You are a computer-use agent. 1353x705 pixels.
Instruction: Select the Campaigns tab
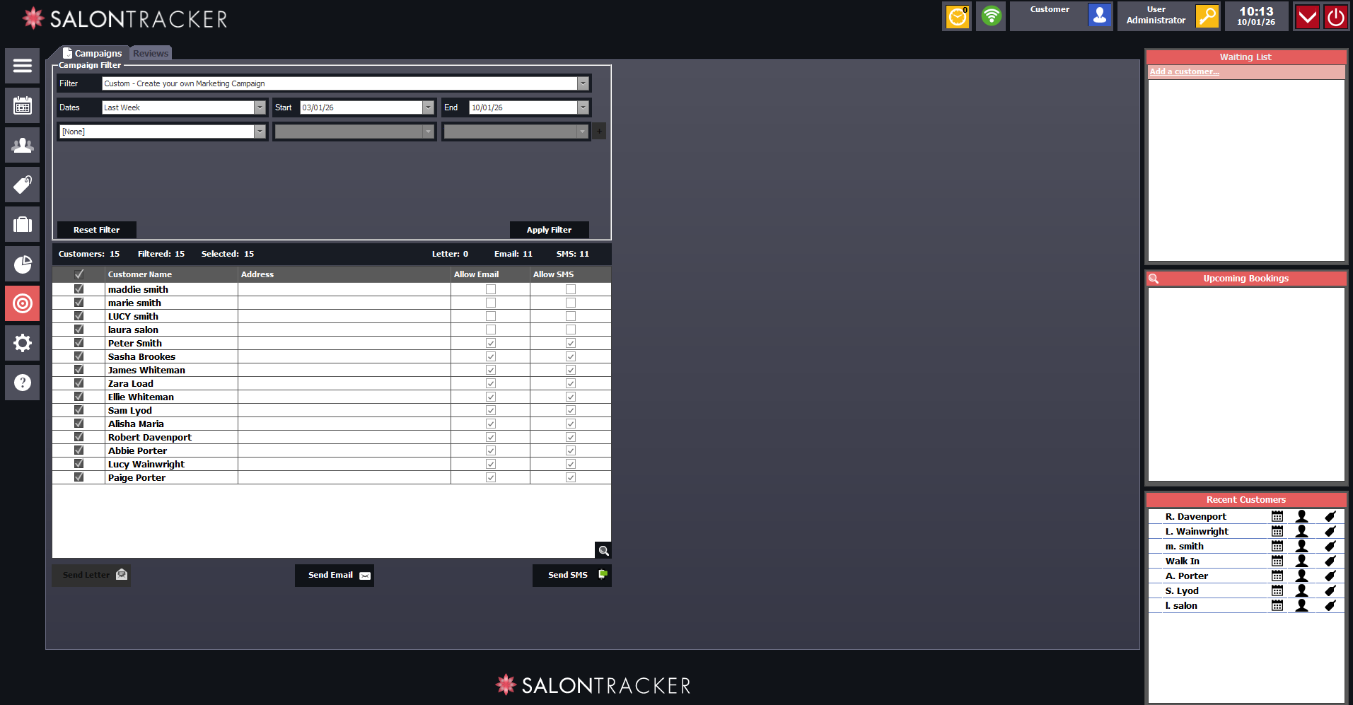click(x=98, y=52)
